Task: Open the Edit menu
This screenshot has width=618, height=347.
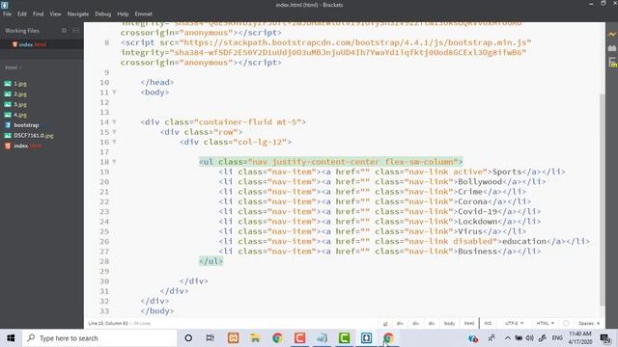Action: click(22, 13)
